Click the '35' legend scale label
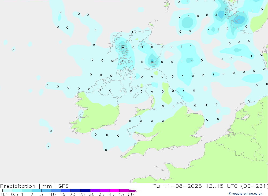Viewport: 268px width, 196px height. click(x=102, y=194)
